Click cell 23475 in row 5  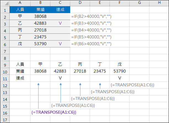[x=40, y=37]
